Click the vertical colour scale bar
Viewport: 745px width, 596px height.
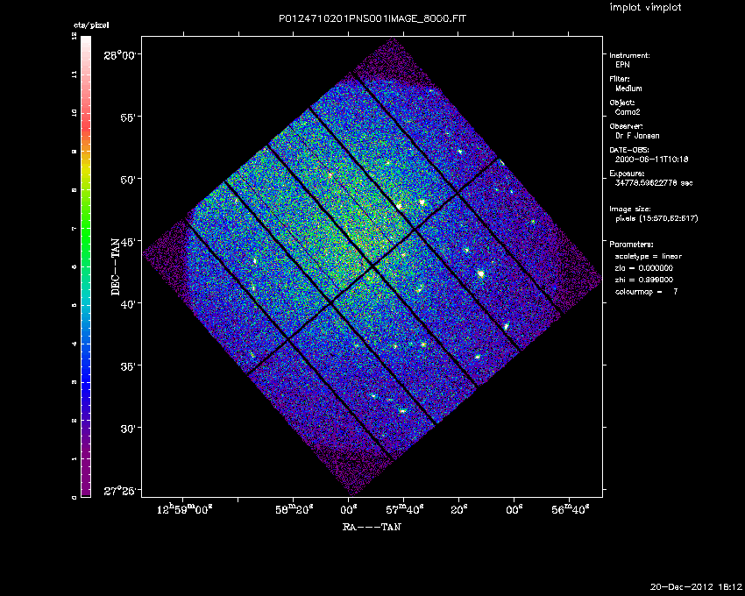[86, 266]
